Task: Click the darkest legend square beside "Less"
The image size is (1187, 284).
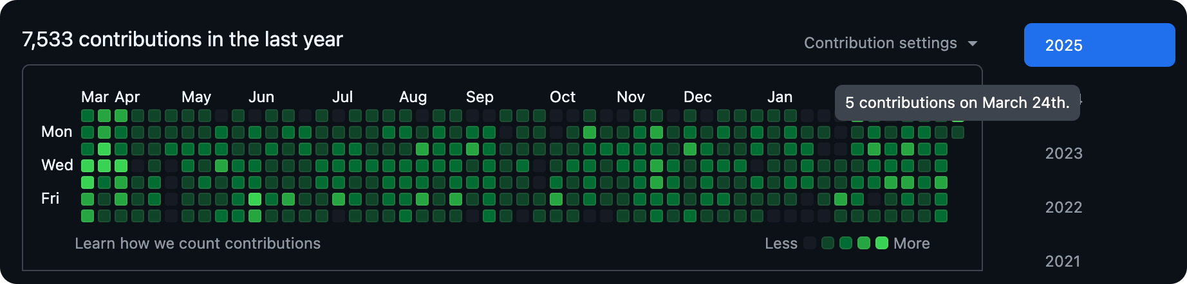Action: pyautogui.click(x=810, y=243)
